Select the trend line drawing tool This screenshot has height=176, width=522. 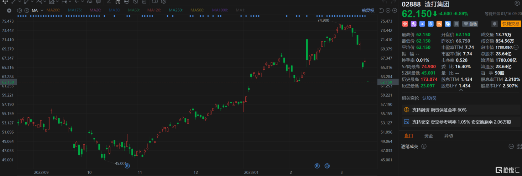(14, 2)
